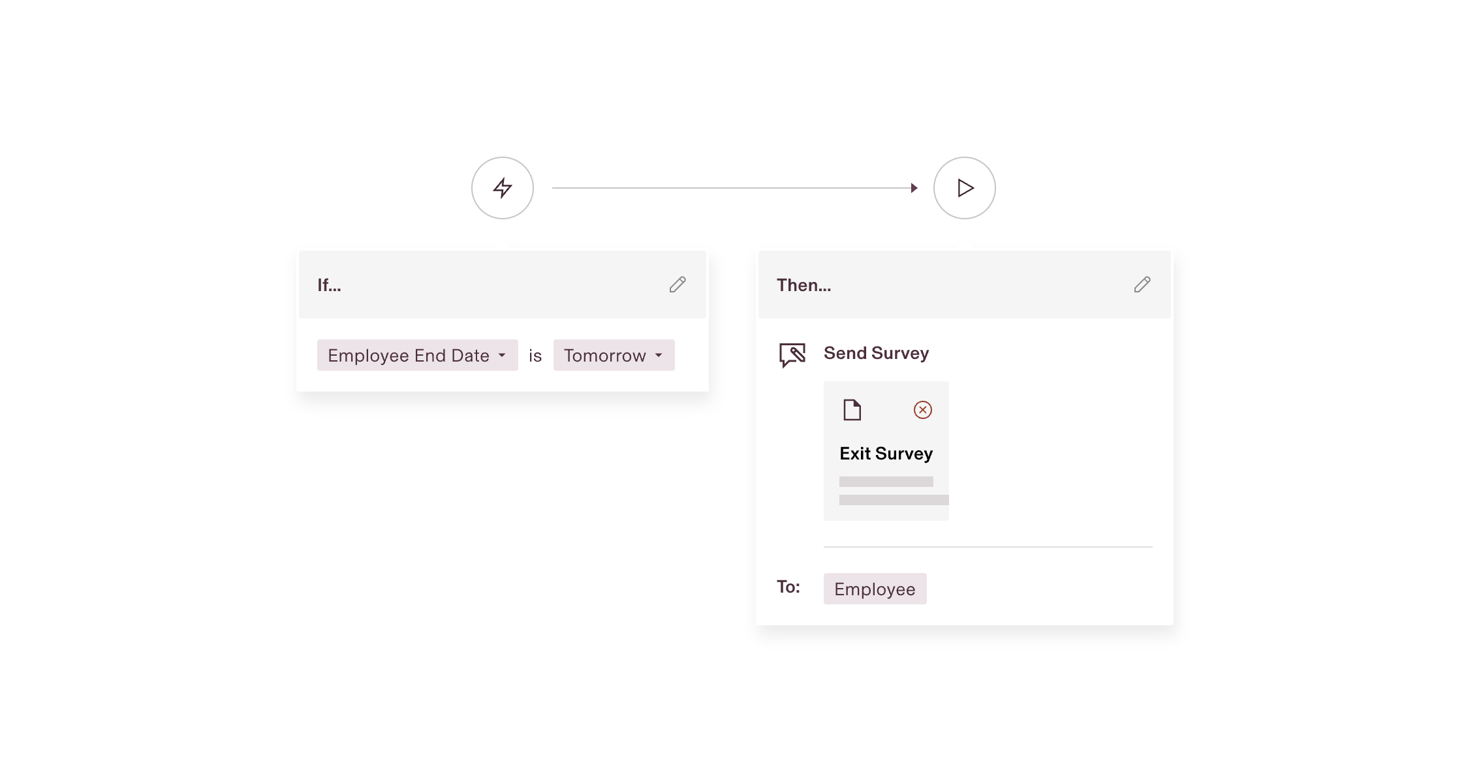The height and width of the screenshot is (778, 1466).
Task: Click the Exit Survey document icon
Action: coord(852,410)
